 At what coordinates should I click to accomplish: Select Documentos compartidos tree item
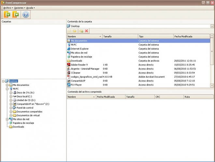[x=29, y=112]
